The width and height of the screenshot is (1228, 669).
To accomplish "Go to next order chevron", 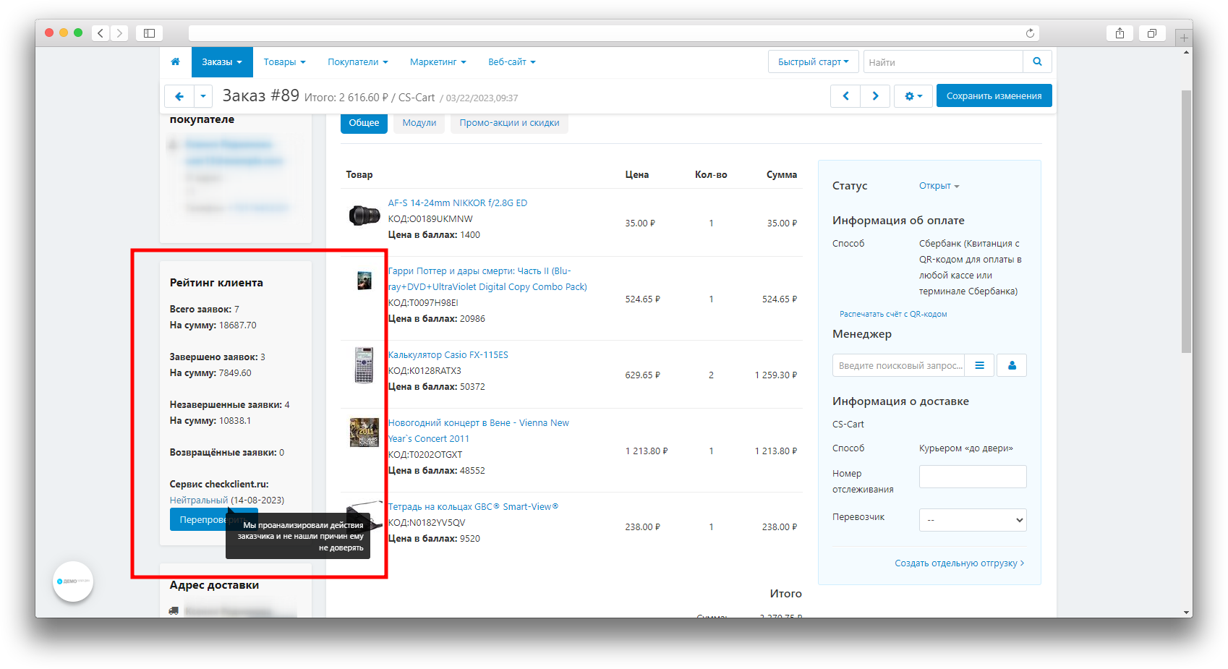I will (875, 96).
